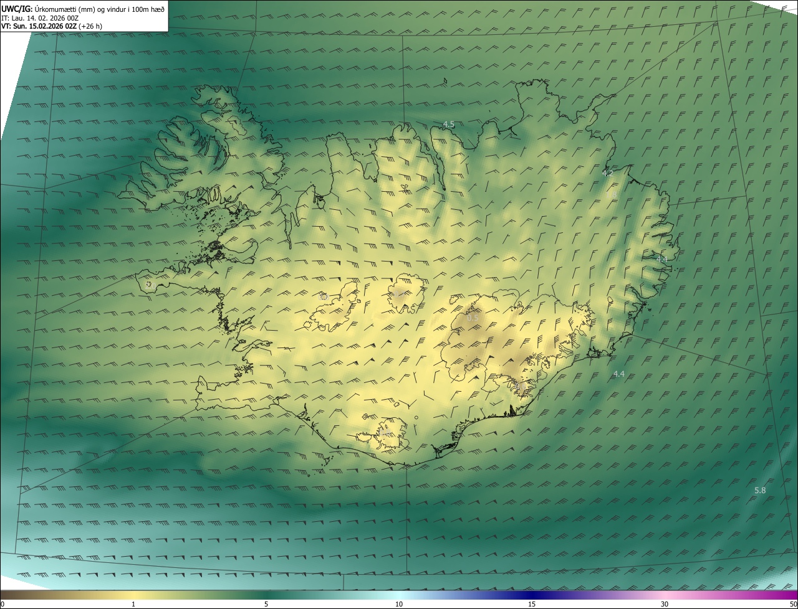Image resolution: width=798 pixels, height=609 pixels.
Task: Select the valid time line 'VT: Sun. 15.02.2026 02Z (+26 h)'
Action: (52, 26)
